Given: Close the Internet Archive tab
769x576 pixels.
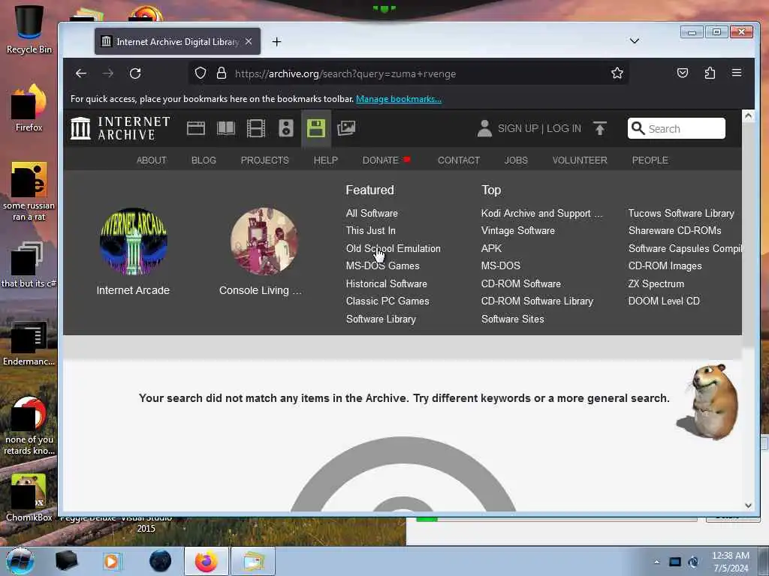Looking at the screenshot, I should (249, 42).
